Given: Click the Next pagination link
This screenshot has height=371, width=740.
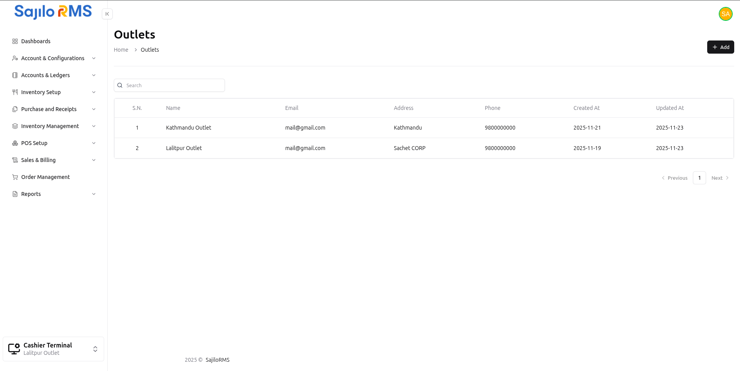Looking at the screenshot, I should click(717, 178).
